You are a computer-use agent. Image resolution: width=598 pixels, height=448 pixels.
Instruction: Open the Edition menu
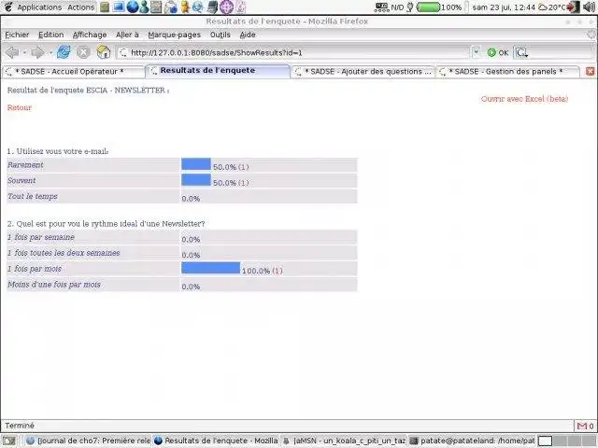tap(51, 35)
